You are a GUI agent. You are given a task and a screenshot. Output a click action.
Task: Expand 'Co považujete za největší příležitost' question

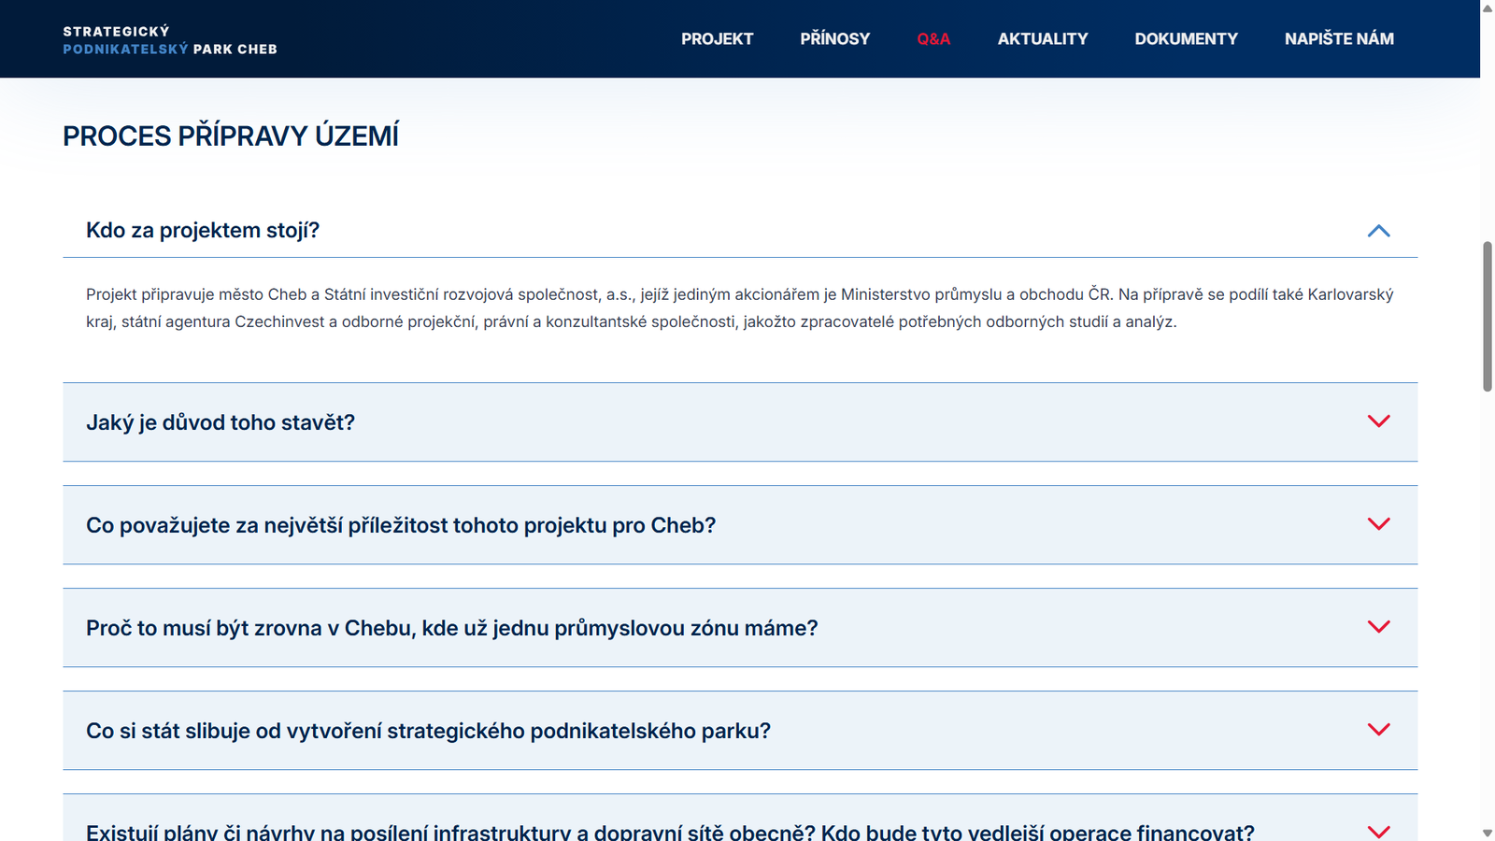401,525
